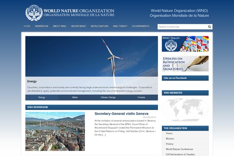Click The Organization section header
Viewport: 234px width, 156px height.
[185, 128]
